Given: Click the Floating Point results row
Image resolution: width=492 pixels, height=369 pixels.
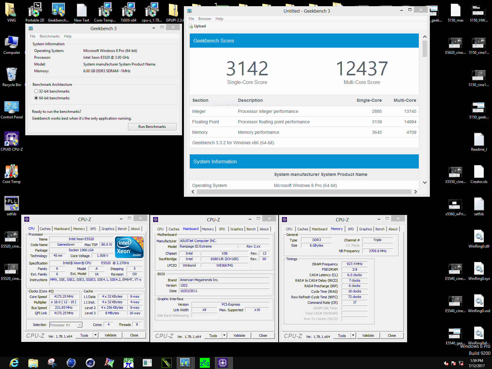Looking at the screenshot, I should (304, 122).
